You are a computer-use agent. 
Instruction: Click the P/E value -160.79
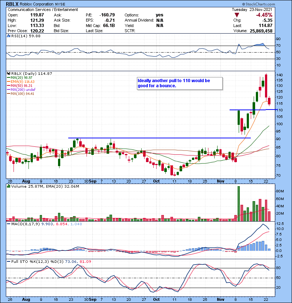pos(107,15)
